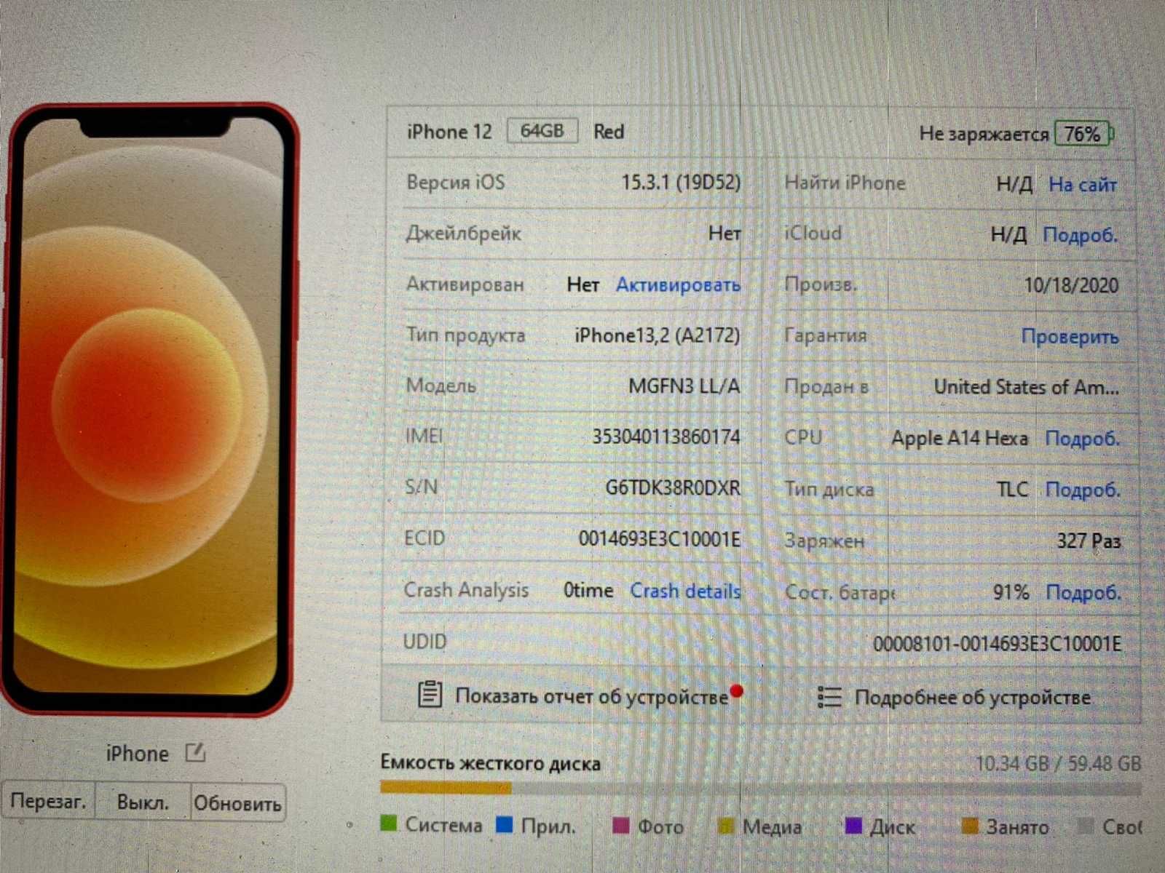Viewport: 1165px width, 873px height.
Task: Click the purple Диск legend square
Action: pos(853,826)
